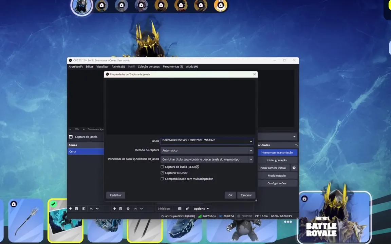Remove the selected source with the trash icon
This screenshot has height=244, width=391.
click(121, 209)
